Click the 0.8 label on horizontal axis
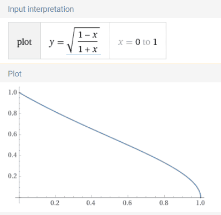This screenshot has width=221, height=215. point(164,203)
